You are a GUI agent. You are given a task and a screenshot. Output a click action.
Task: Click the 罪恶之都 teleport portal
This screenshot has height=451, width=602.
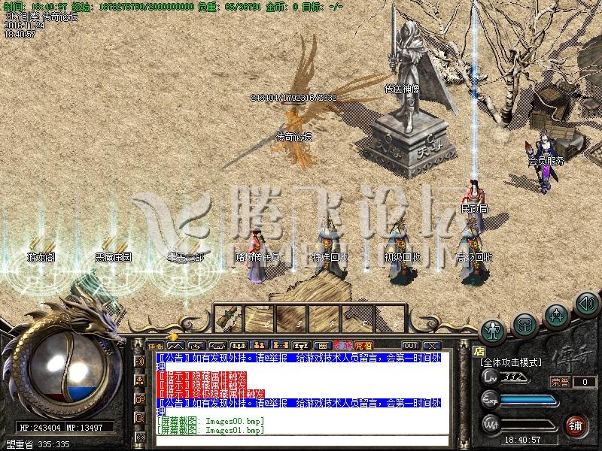pyautogui.click(x=185, y=256)
